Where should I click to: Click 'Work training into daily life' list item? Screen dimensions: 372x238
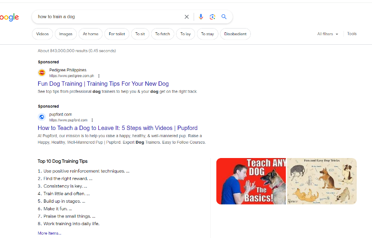pyautogui.click(x=72, y=224)
